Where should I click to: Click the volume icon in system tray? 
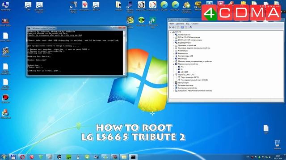click(270, 157)
